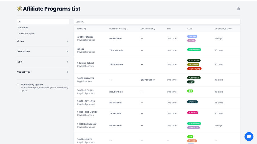The image size is (257, 144).
Task: Click the sort icon beside NAME header
Action: click(x=85, y=29)
